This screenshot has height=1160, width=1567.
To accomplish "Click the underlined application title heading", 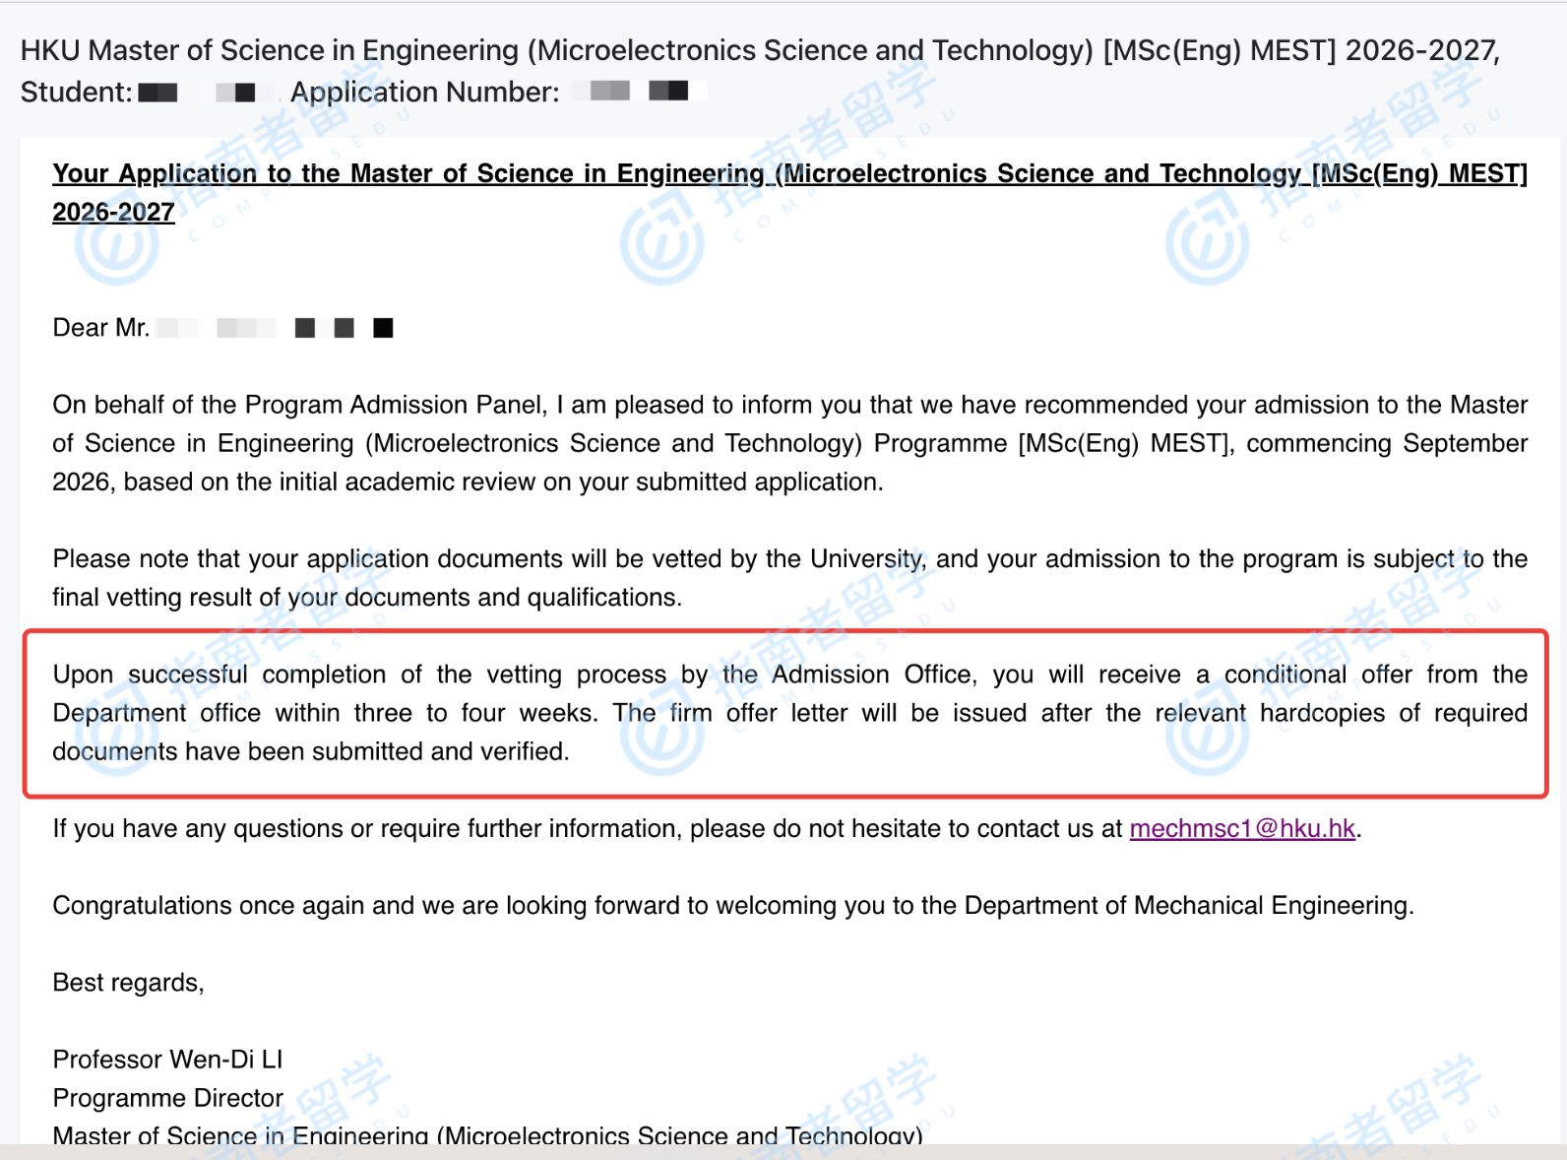I will point(789,174).
